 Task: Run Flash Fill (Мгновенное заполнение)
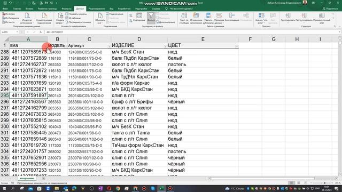(196, 18)
